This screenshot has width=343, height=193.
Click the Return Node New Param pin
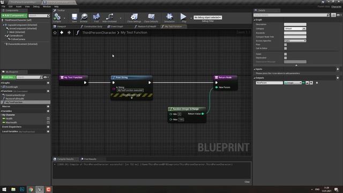(x=217, y=87)
